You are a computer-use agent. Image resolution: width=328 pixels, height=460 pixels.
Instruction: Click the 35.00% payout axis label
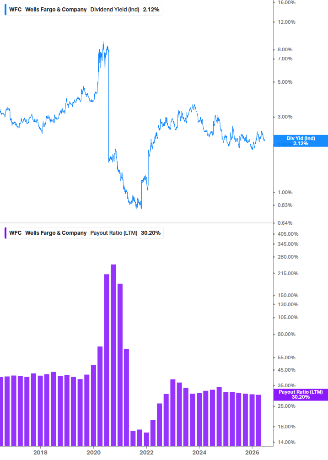pyautogui.click(x=286, y=385)
